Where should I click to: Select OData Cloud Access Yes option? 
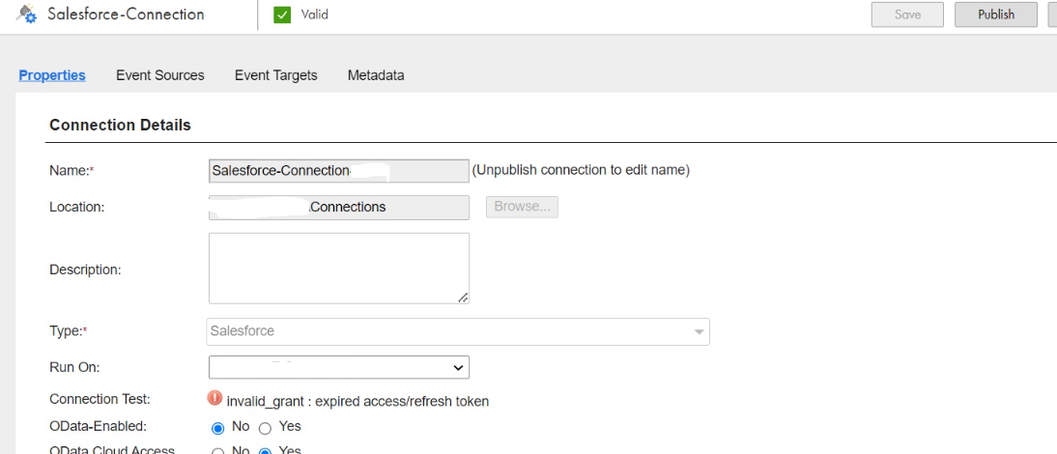(265, 450)
